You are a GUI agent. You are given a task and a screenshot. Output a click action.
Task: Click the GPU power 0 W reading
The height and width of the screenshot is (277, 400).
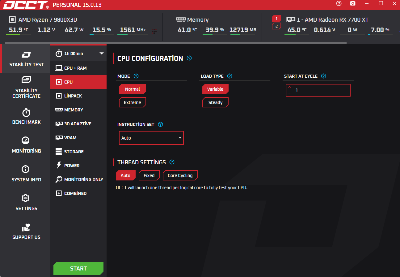pyautogui.click(x=352, y=30)
